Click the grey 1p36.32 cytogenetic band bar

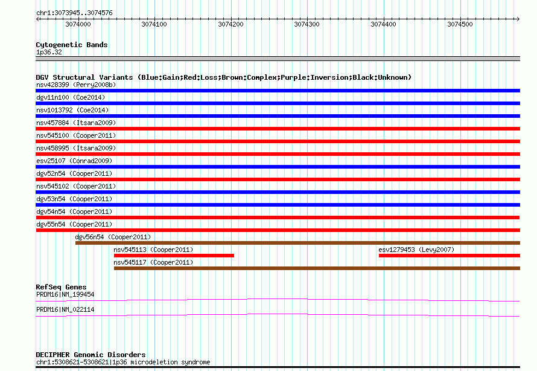[x=278, y=59]
